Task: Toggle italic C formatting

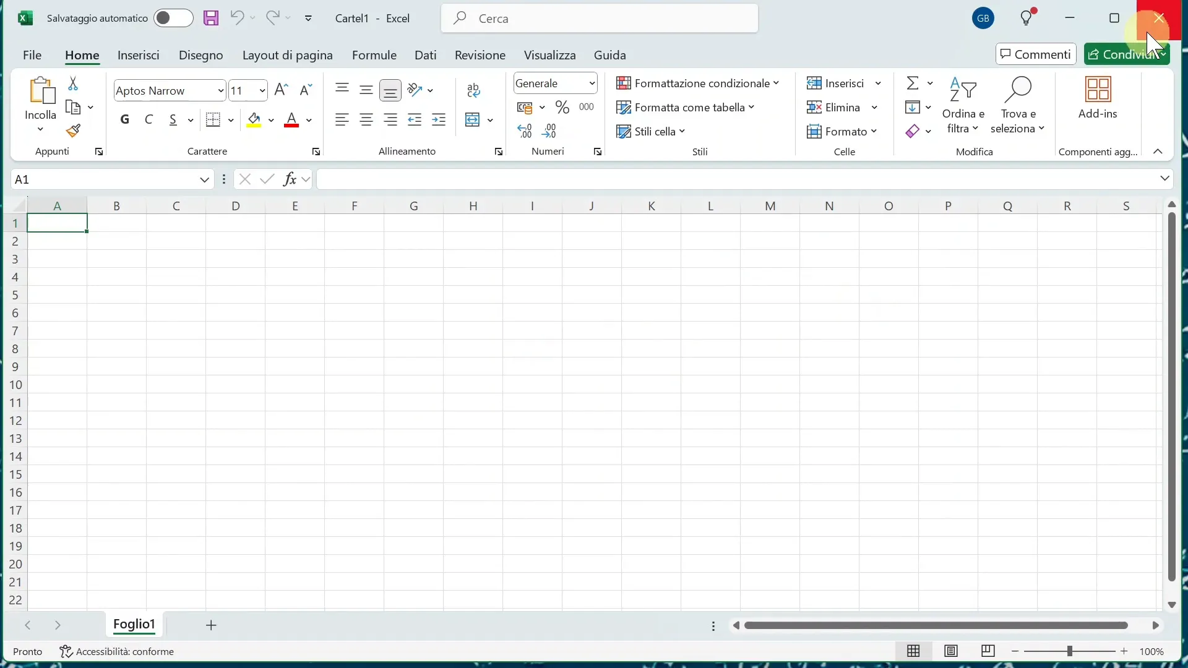Action: click(x=149, y=120)
